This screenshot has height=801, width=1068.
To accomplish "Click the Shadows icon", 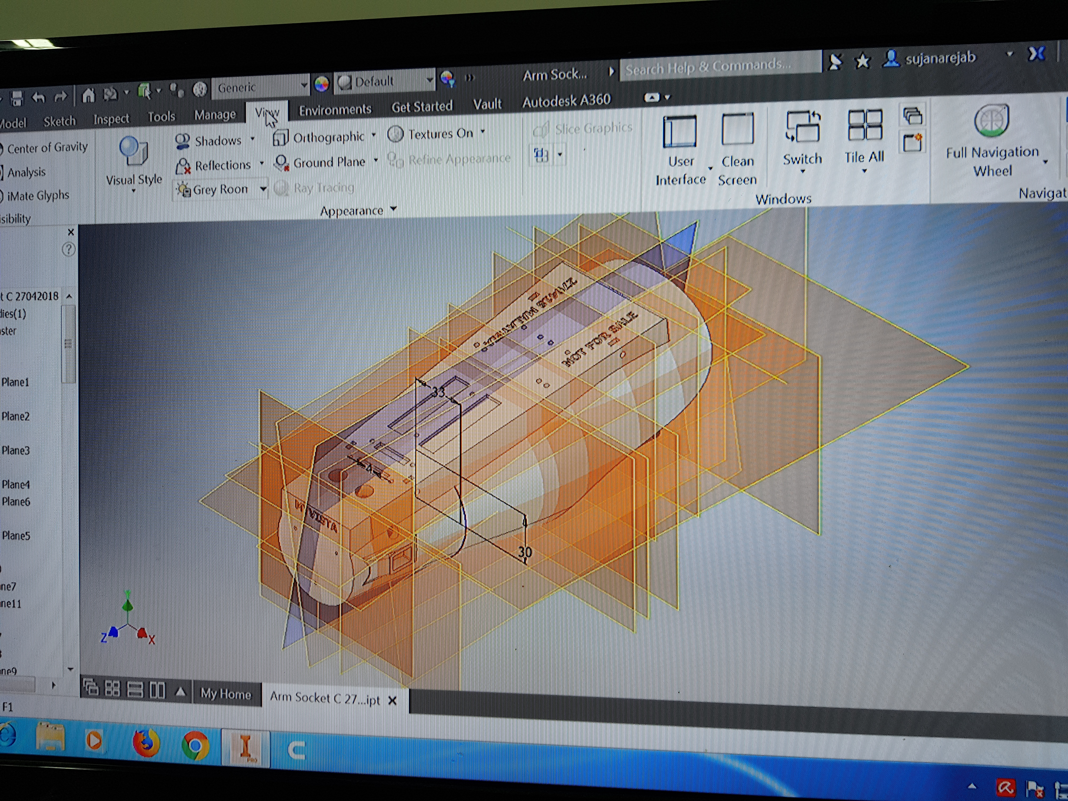I will pos(182,141).
